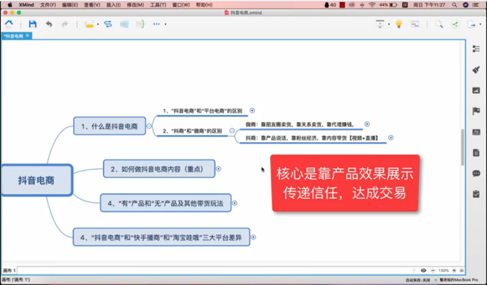Image resolution: width=487 pixels, height=285 pixels.
Task: Select the '抖音电商' central topic
Action: 36,180
